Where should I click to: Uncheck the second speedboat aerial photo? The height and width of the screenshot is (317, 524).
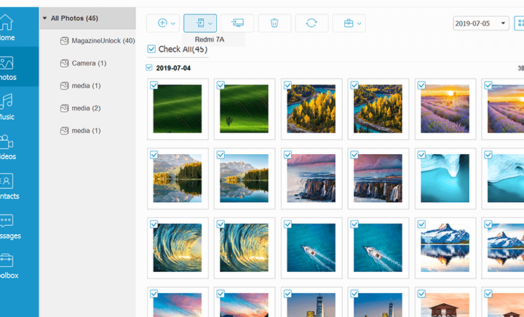pyautogui.click(x=354, y=224)
